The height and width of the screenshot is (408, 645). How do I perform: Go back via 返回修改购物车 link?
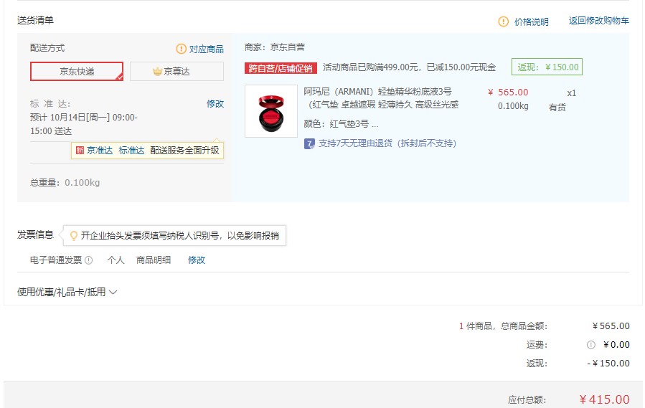pos(598,21)
